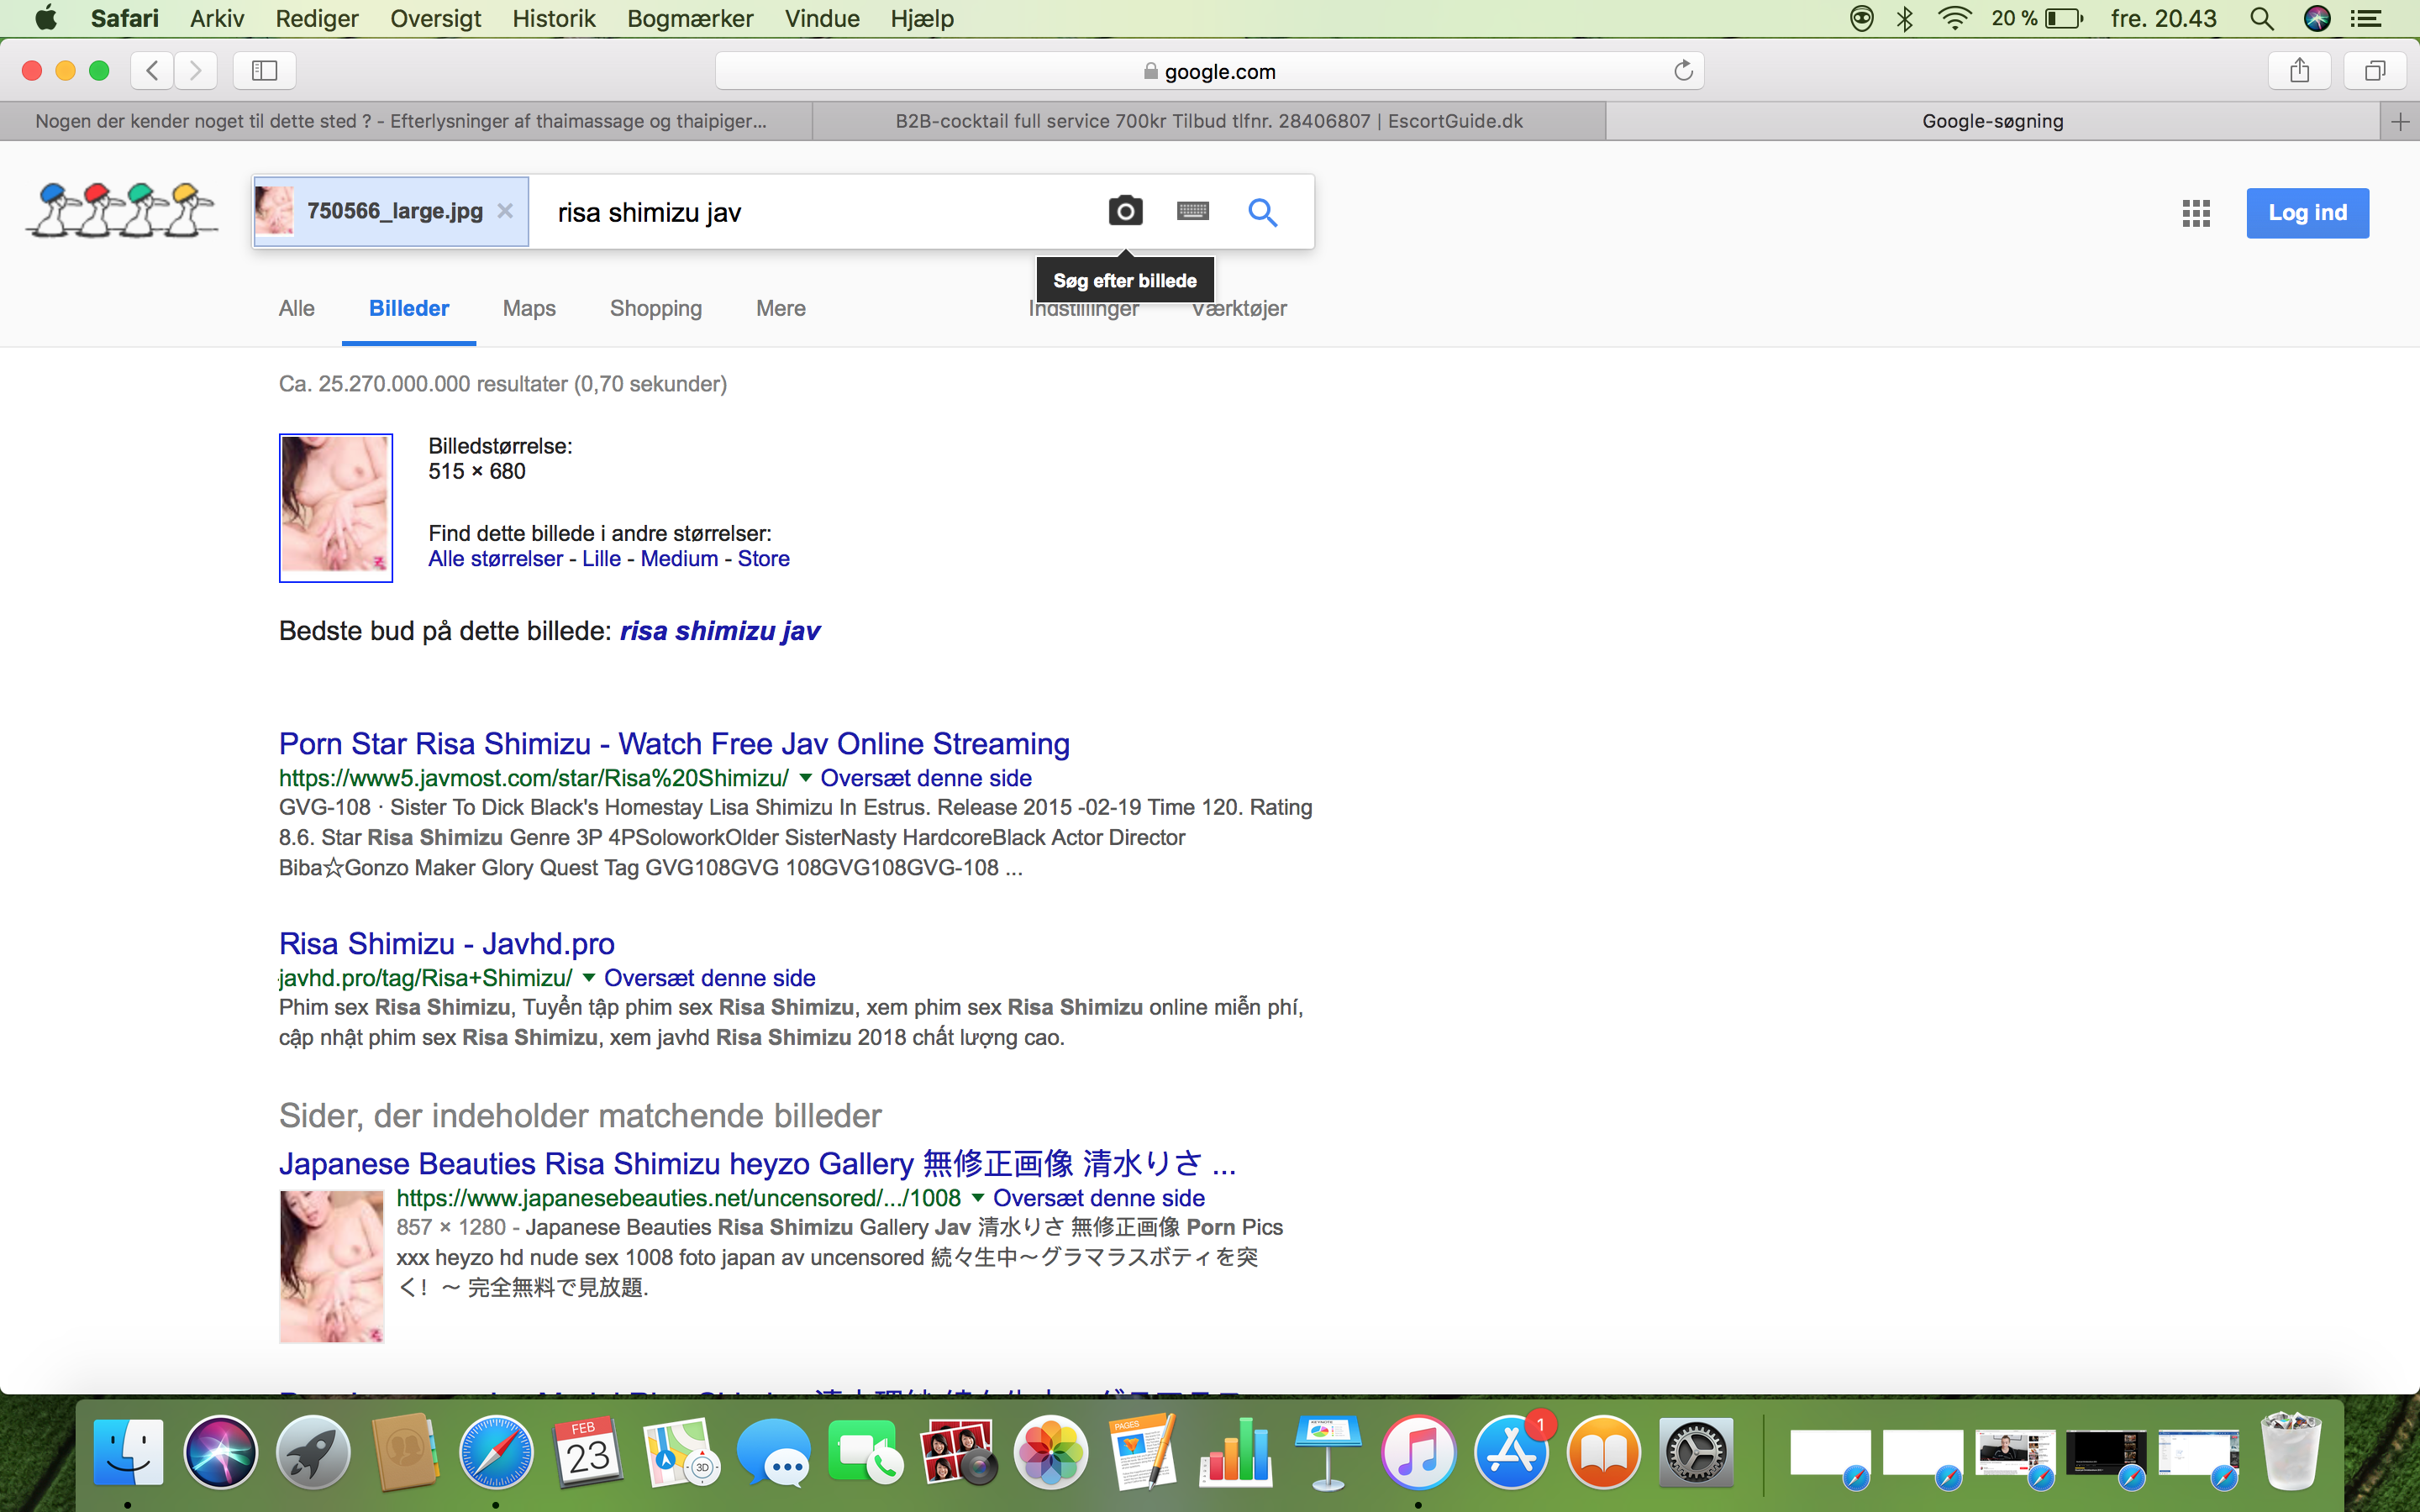Switch to the Alle results tab

[x=296, y=308]
